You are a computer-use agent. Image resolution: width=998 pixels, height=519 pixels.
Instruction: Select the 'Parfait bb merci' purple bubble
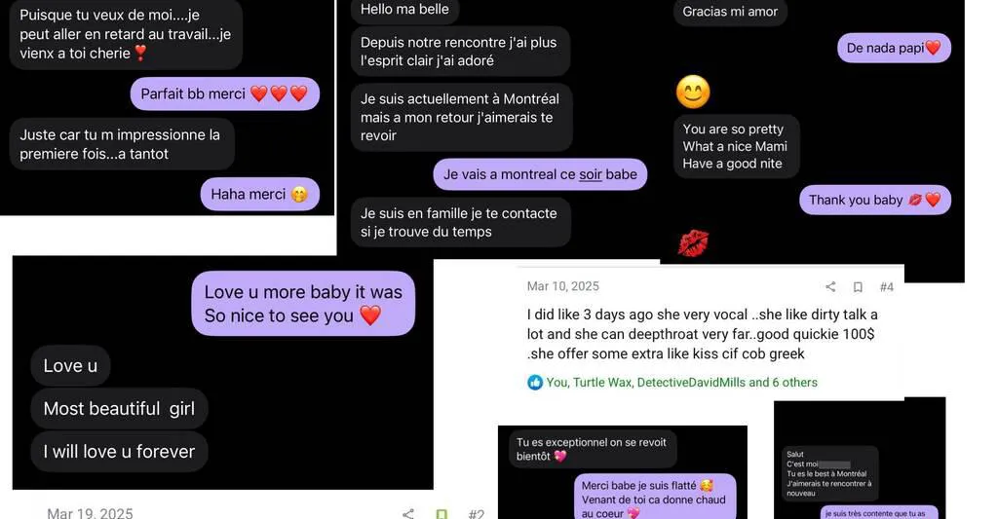click(x=225, y=94)
